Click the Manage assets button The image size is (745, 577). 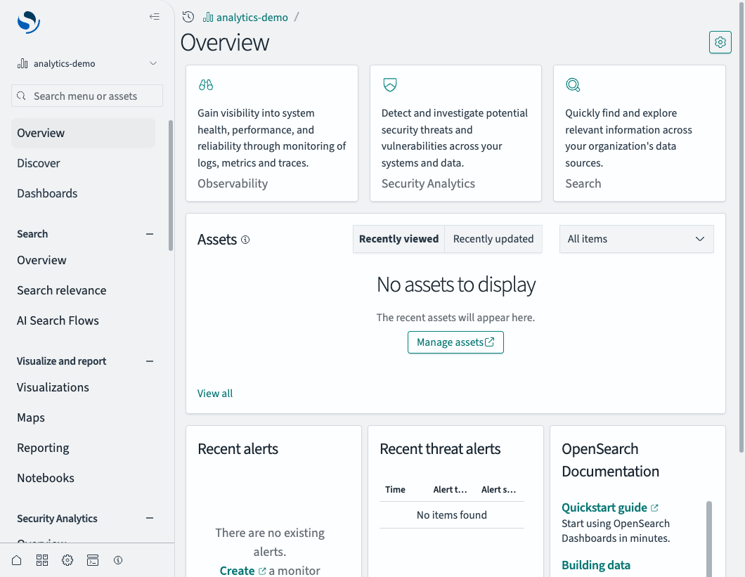[455, 342]
